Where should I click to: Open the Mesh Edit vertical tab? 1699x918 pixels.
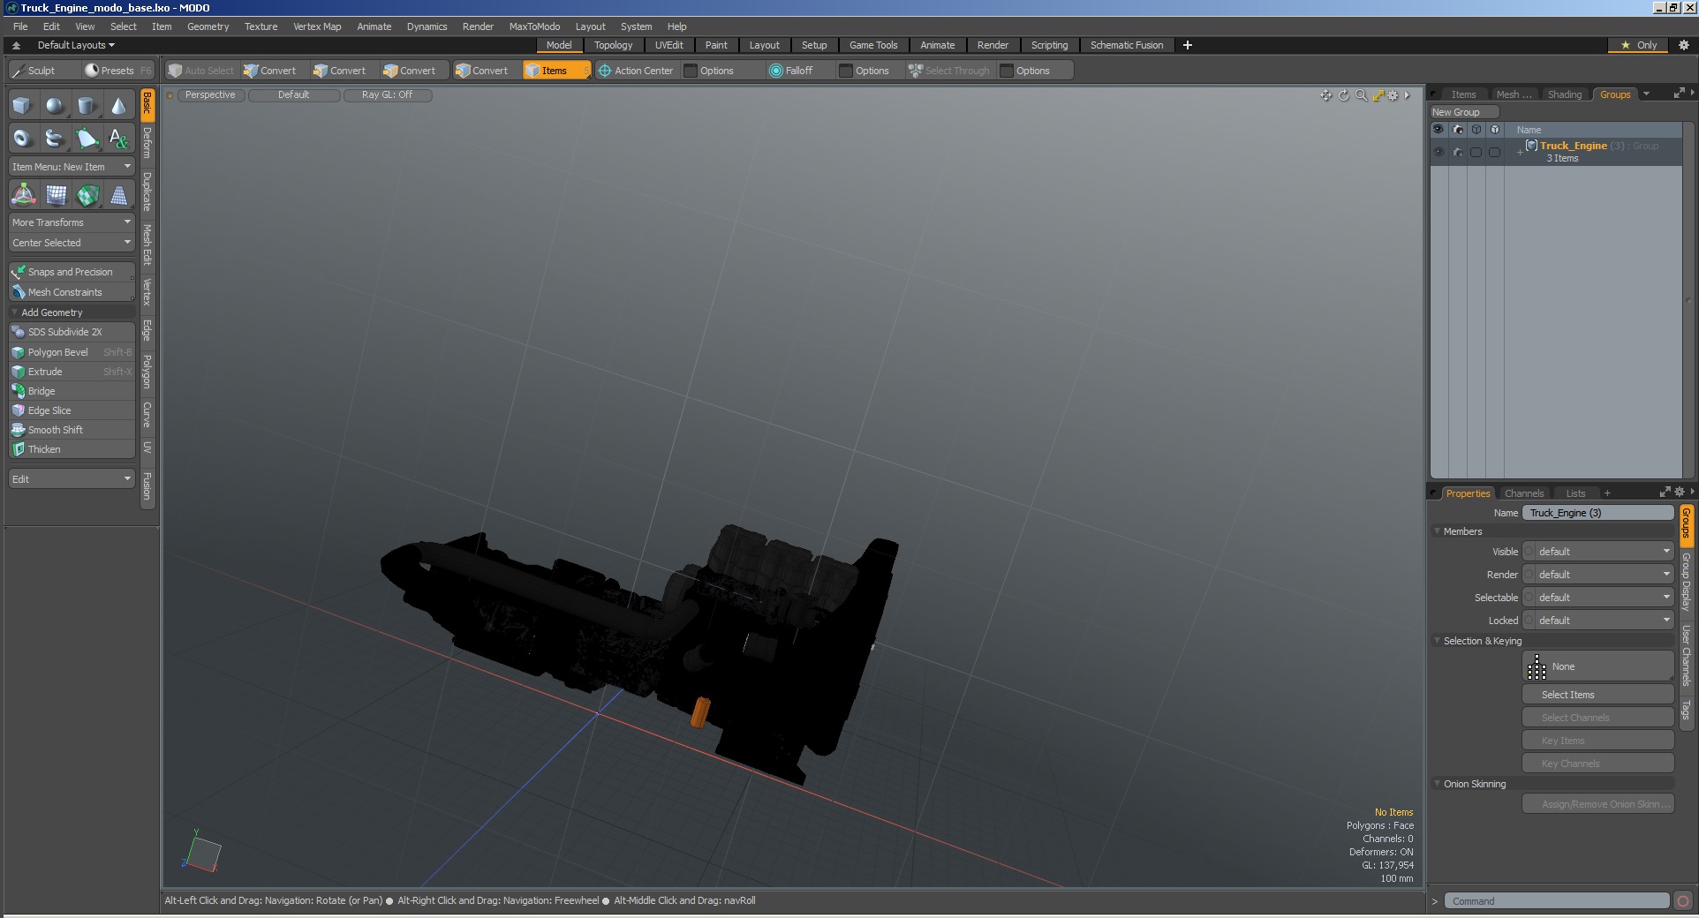click(x=147, y=245)
